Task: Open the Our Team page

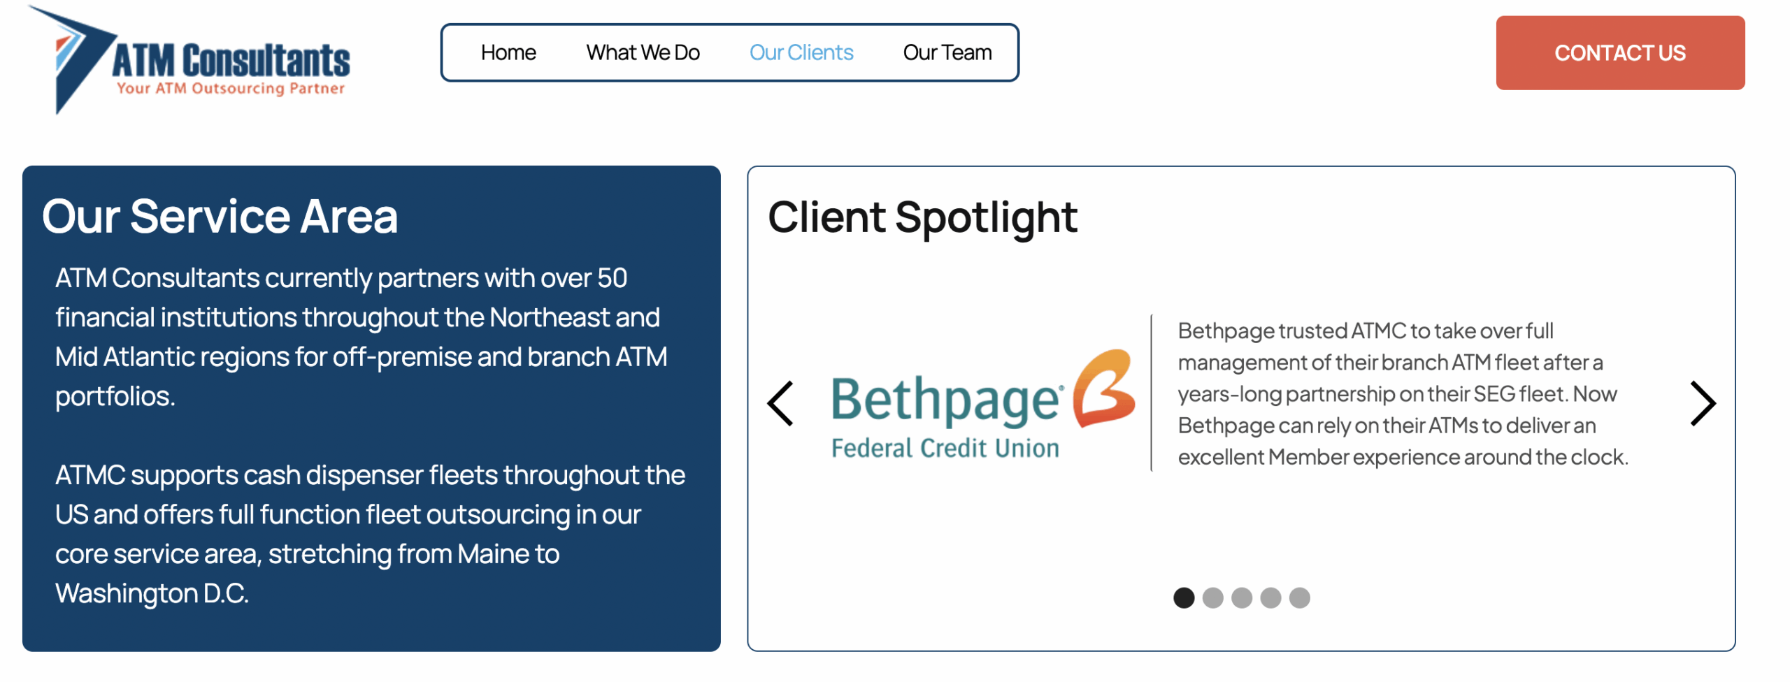Action: click(x=947, y=52)
